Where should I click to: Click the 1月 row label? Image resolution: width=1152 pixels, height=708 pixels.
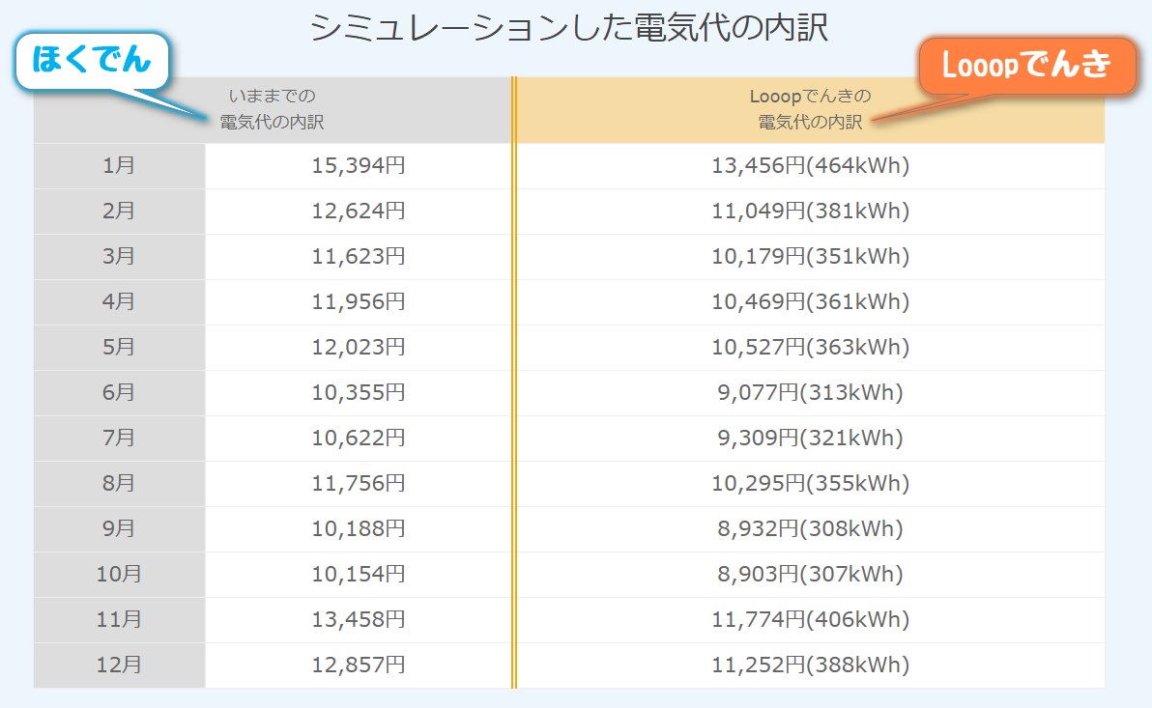tap(119, 165)
